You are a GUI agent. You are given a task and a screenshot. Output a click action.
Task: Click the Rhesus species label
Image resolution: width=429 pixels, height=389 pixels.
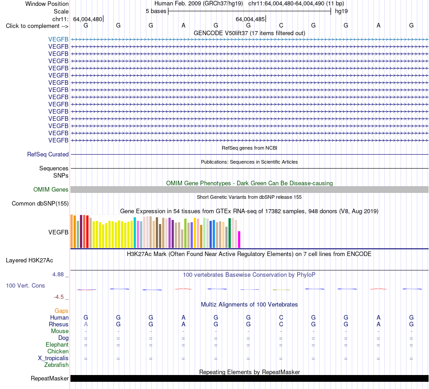(x=59, y=324)
